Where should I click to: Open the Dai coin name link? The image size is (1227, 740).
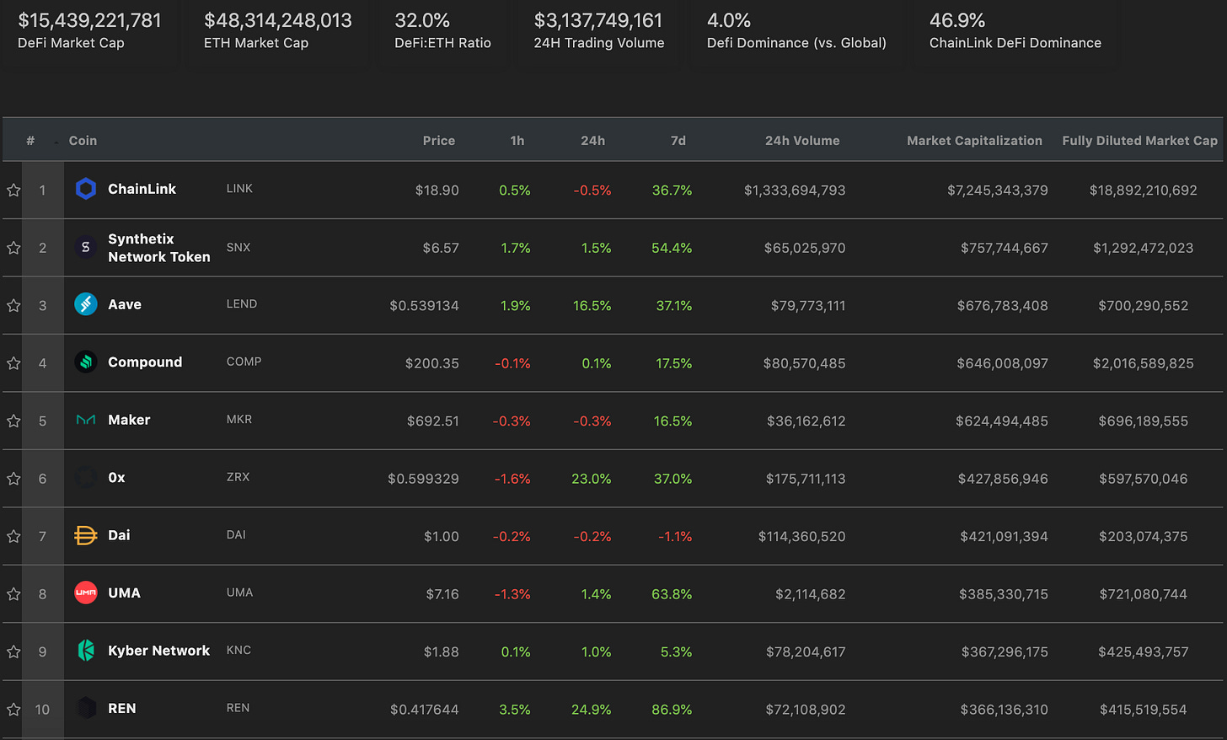click(119, 535)
